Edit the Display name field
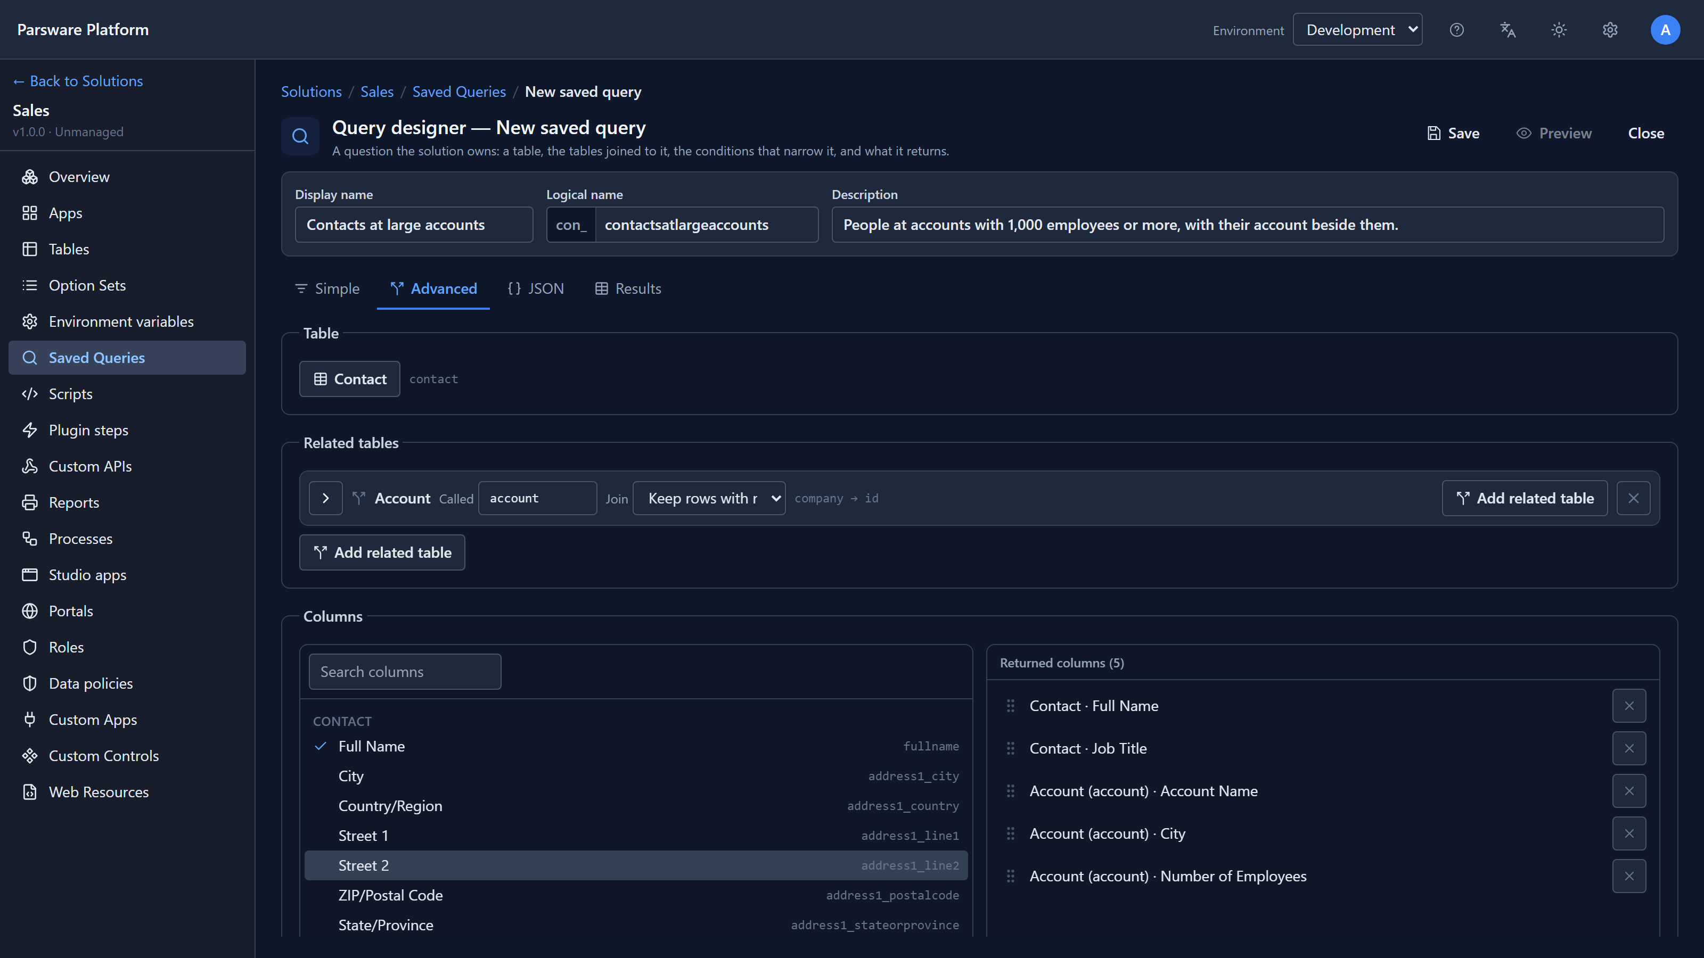 [414, 225]
